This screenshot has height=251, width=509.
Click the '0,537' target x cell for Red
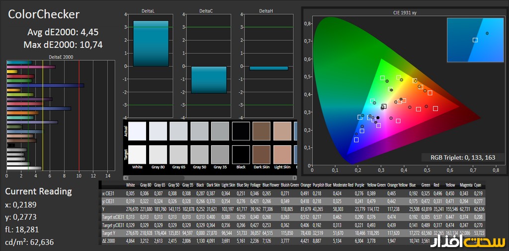click(x=438, y=217)
